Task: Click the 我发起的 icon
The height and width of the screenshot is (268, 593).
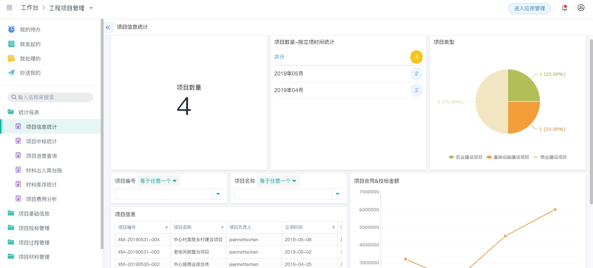Action: [11, 44]
